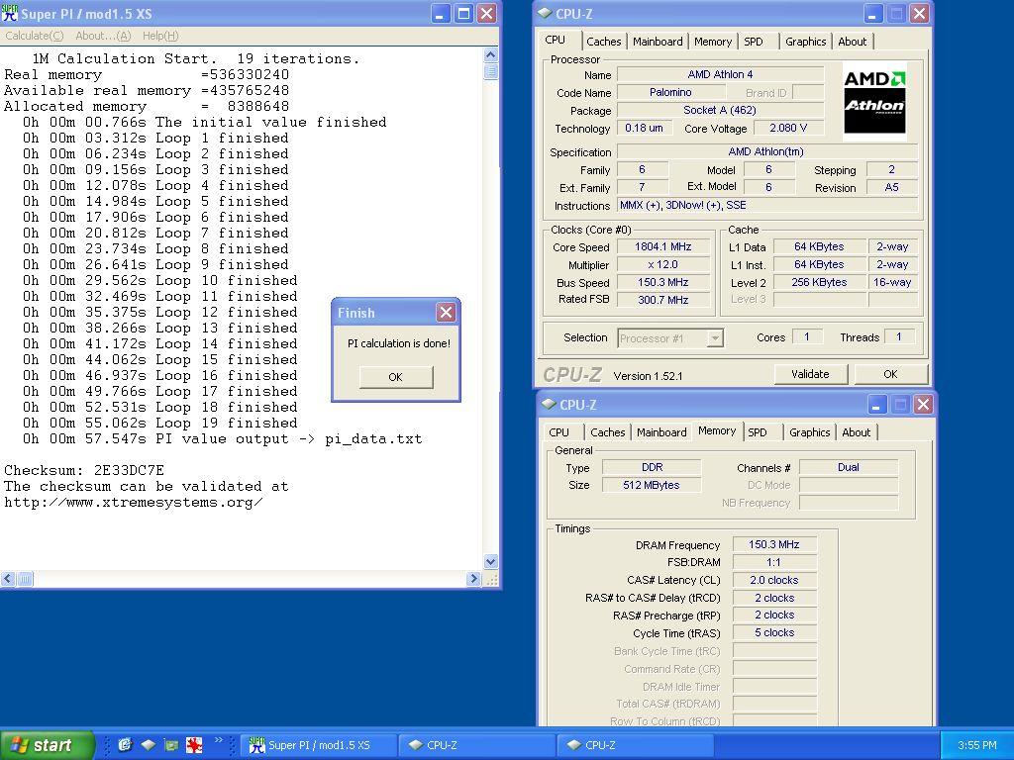
Task: Open the Help menu in Super PI
Action: (x=160, y=36)
